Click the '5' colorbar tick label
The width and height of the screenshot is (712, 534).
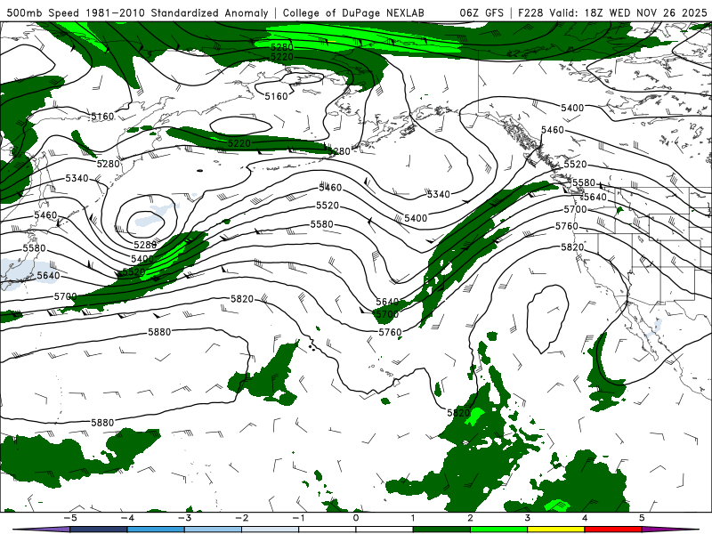point(642,518)
